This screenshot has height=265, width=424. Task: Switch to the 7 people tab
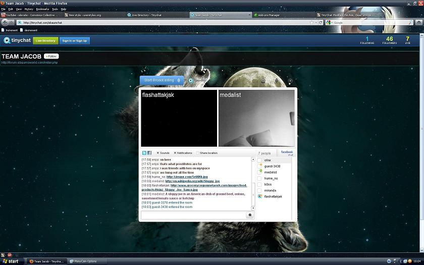coord(264,153)
